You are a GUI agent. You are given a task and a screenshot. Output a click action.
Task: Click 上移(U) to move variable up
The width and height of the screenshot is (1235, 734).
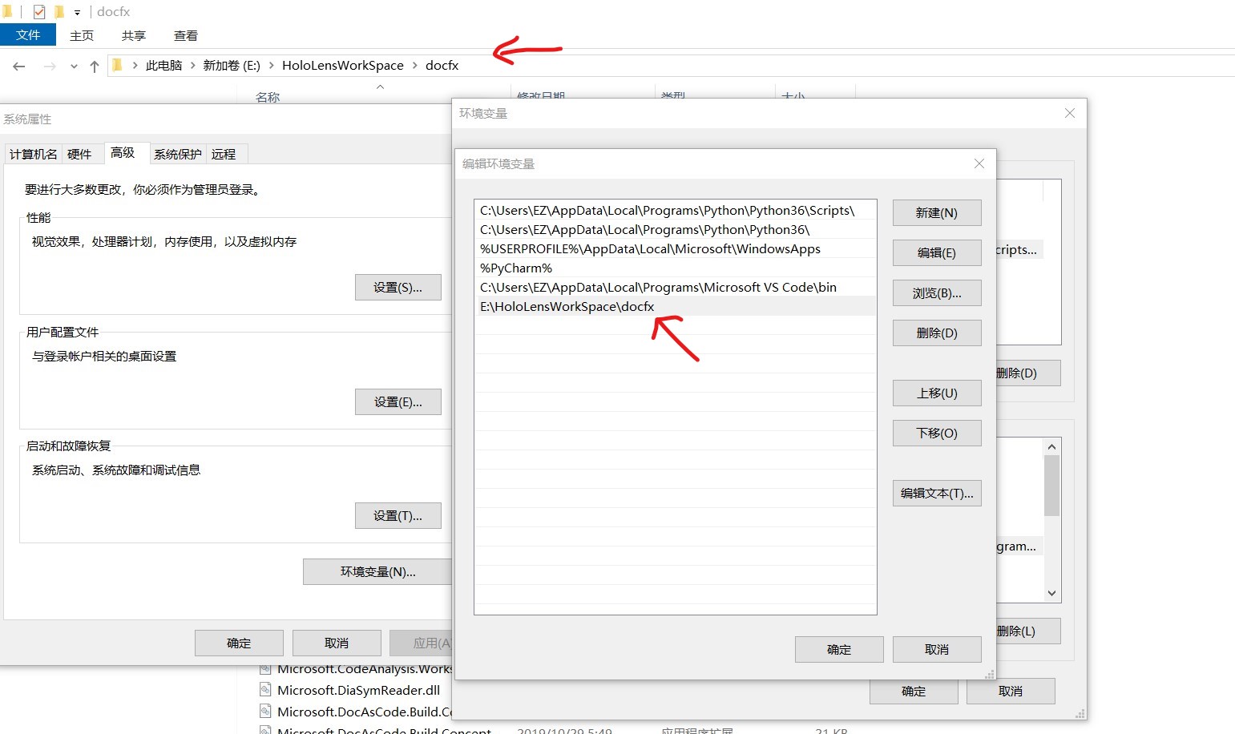point(936,393)
